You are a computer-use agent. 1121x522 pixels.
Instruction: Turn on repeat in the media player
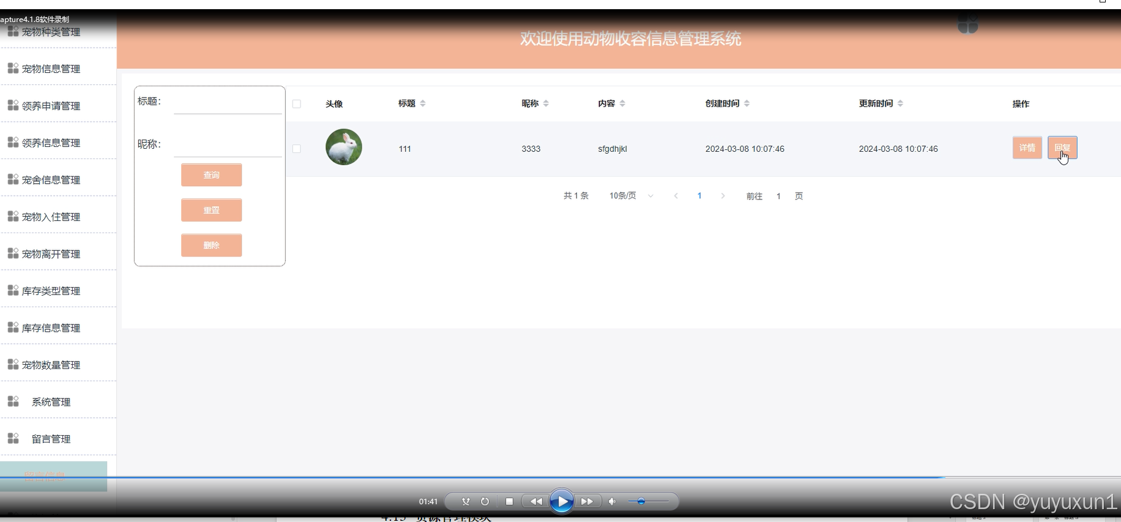[485, 501]
